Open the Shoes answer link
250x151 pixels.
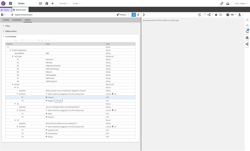[x=50, y=137]
